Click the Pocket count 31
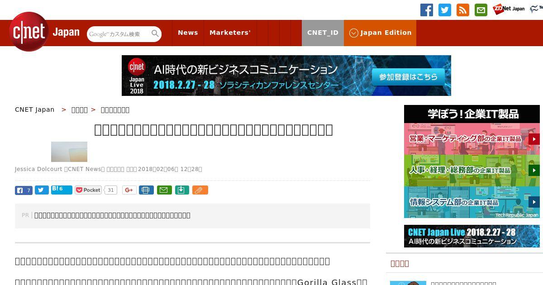 point(111,190)
